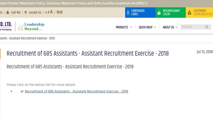Click the Leadership Beyond logo
Viewport: 213px width, 118px height.
[31, 27]
